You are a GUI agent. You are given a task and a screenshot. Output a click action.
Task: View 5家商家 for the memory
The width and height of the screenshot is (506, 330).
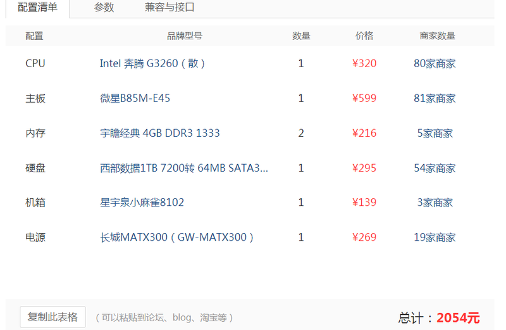point(435,134)
